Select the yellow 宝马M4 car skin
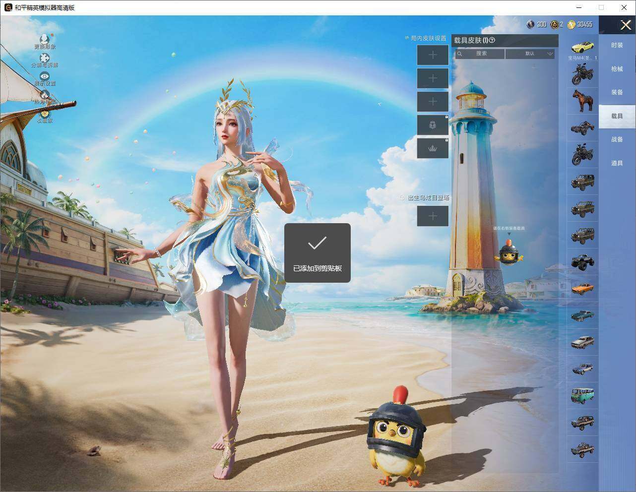This screenshot has height=492, width=636. (582, 48)
